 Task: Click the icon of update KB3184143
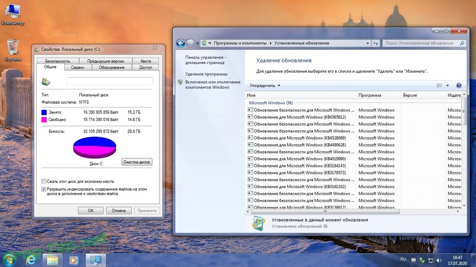(x=250, y=166)
